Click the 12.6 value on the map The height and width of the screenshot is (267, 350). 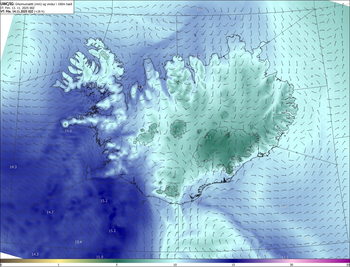(197, 55)
